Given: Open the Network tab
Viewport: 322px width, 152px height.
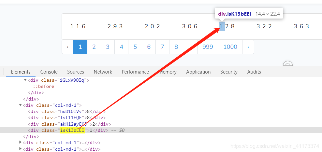Looking at the screenshot, I should (x=103, y=72).
